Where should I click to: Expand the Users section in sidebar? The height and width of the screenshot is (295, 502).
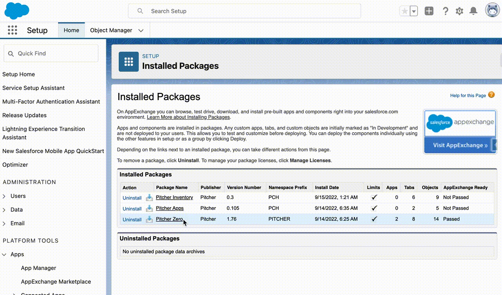tap(4, 196)
